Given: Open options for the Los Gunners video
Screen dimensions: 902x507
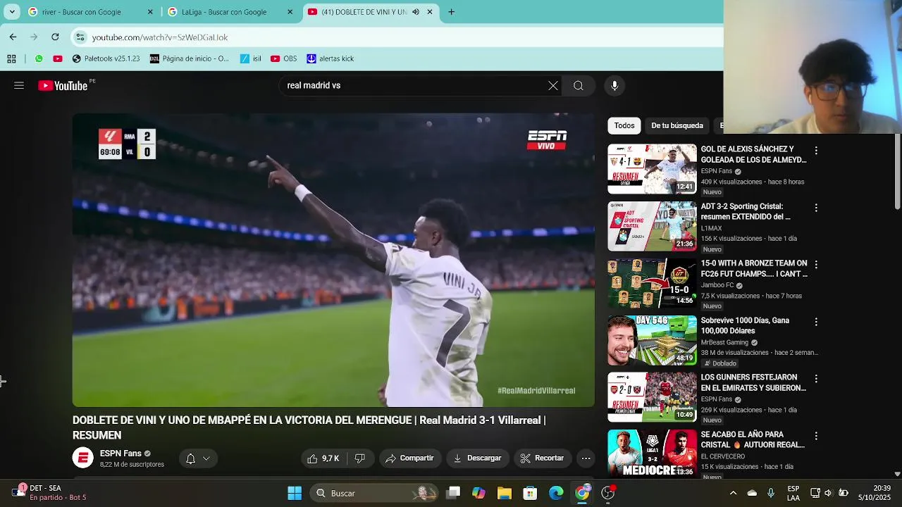Looking at the screenshot, I should coord(816,379).
